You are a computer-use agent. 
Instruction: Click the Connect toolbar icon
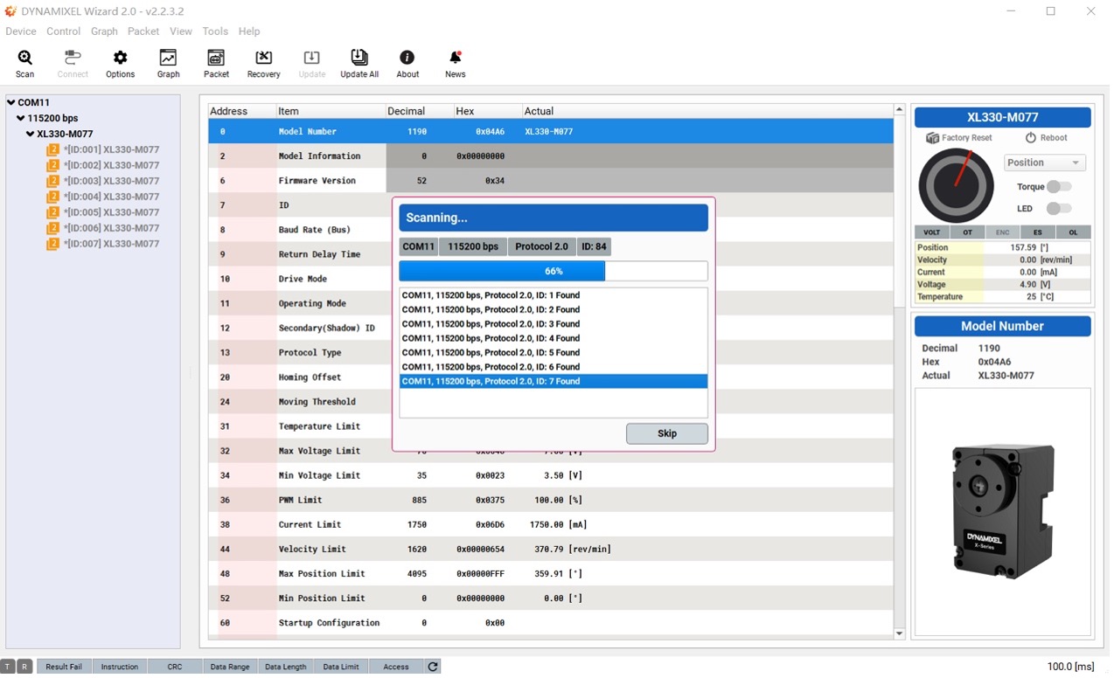coord(73,63)
